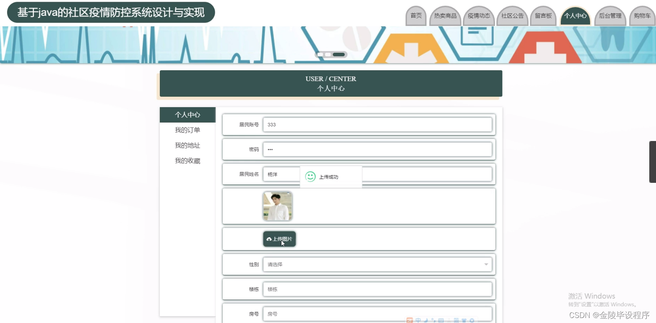Click the keyboard layout icon on input toolbar
656x323 pixels.
[441, 320]
